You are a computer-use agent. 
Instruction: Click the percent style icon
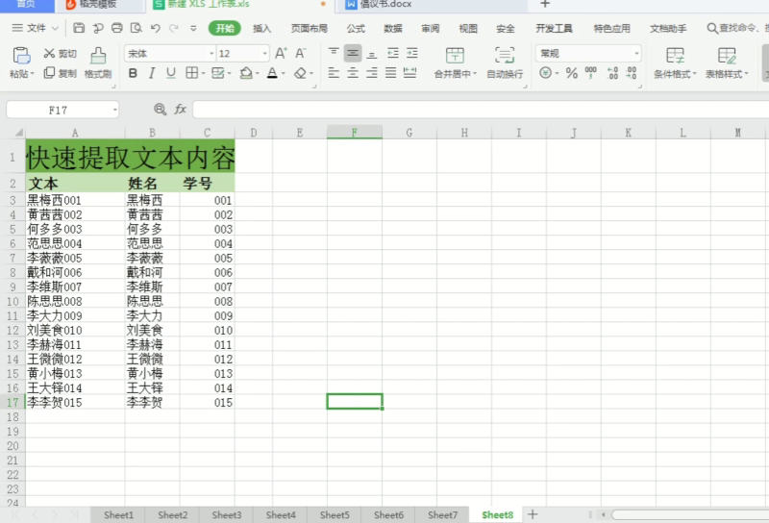571,74
